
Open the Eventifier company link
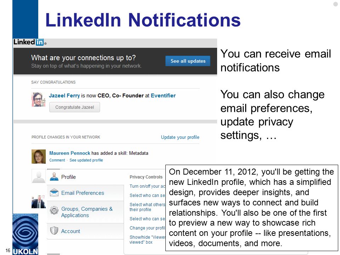[x=163, y=96]
